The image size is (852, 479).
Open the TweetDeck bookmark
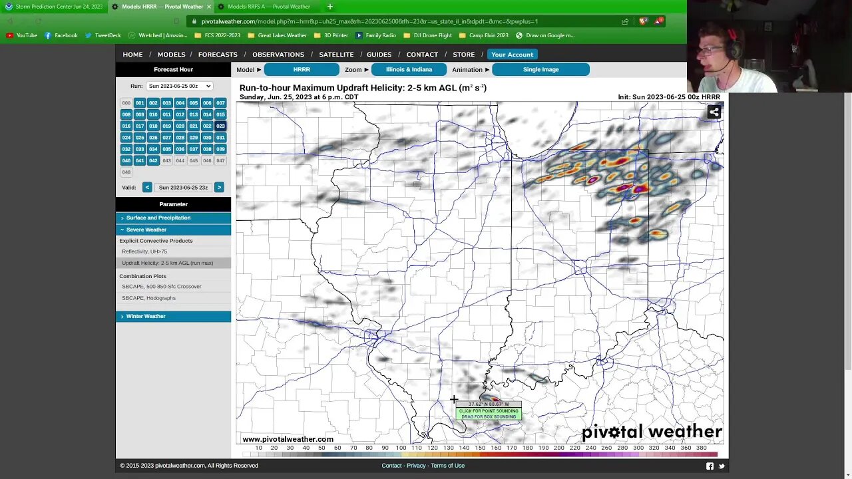[x=103, y=35]
